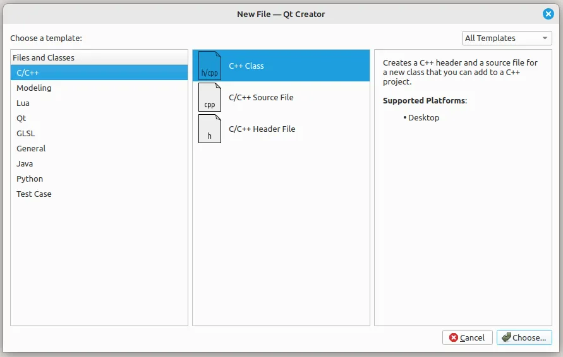Choose the C/C++ Source File template label
Screen dimensions: 563x357
pyautogui.click(x=261, y=98)
